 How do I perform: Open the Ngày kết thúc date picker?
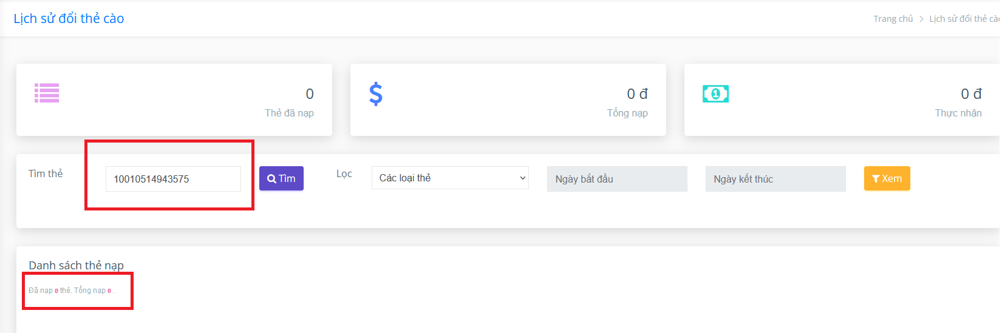point(775,179)
